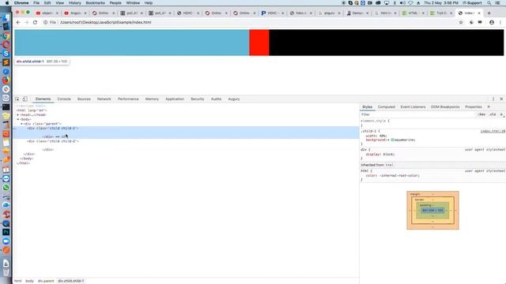
Task: Open Firefox from the Dock
Action: pyautogui.click(x=6, y=80)
